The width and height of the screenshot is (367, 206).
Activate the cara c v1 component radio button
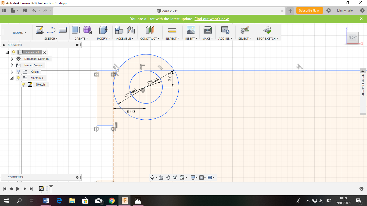pos(44,52)
